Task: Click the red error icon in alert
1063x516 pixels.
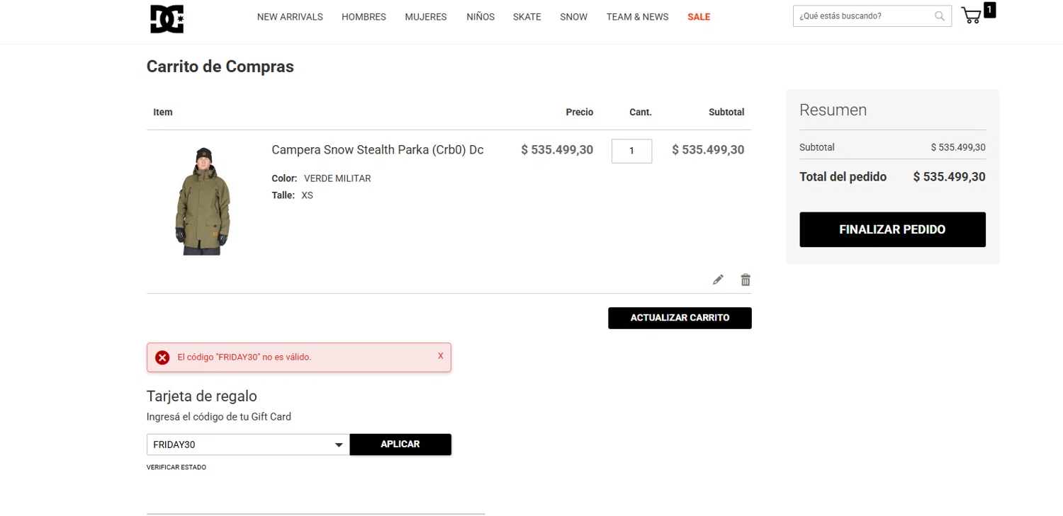Action: tap(162, 357)
